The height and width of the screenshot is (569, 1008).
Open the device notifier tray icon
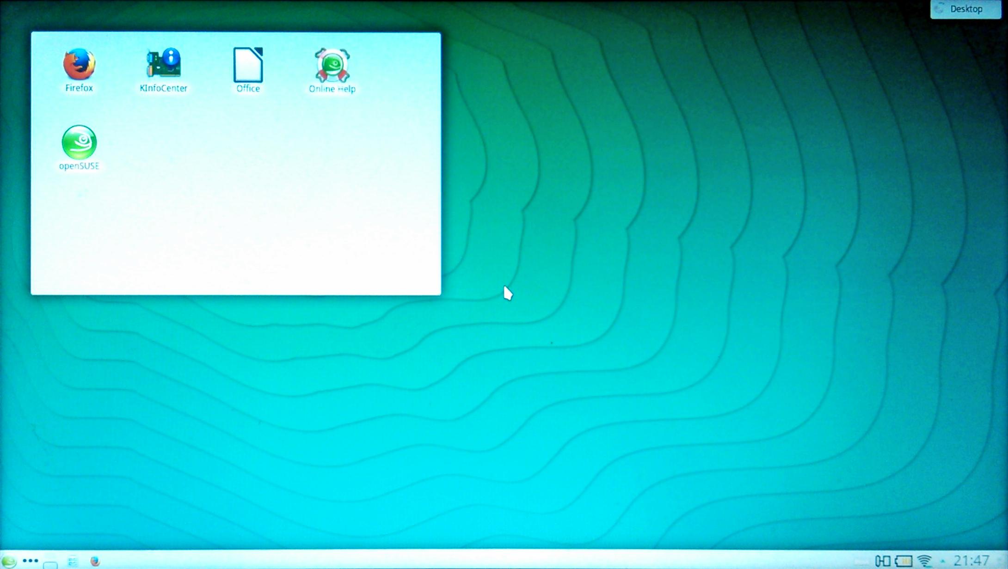pos(883,561)
